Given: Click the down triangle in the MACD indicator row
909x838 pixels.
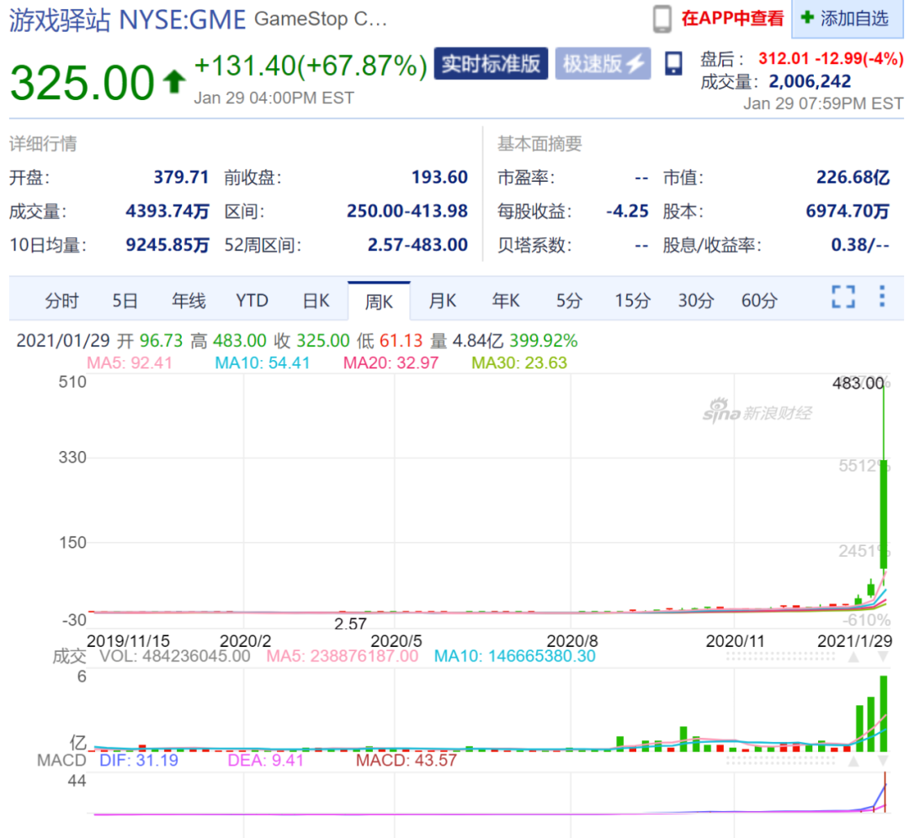Looking at the screenshot, I should pyautogui.click(x=883, y=761).
